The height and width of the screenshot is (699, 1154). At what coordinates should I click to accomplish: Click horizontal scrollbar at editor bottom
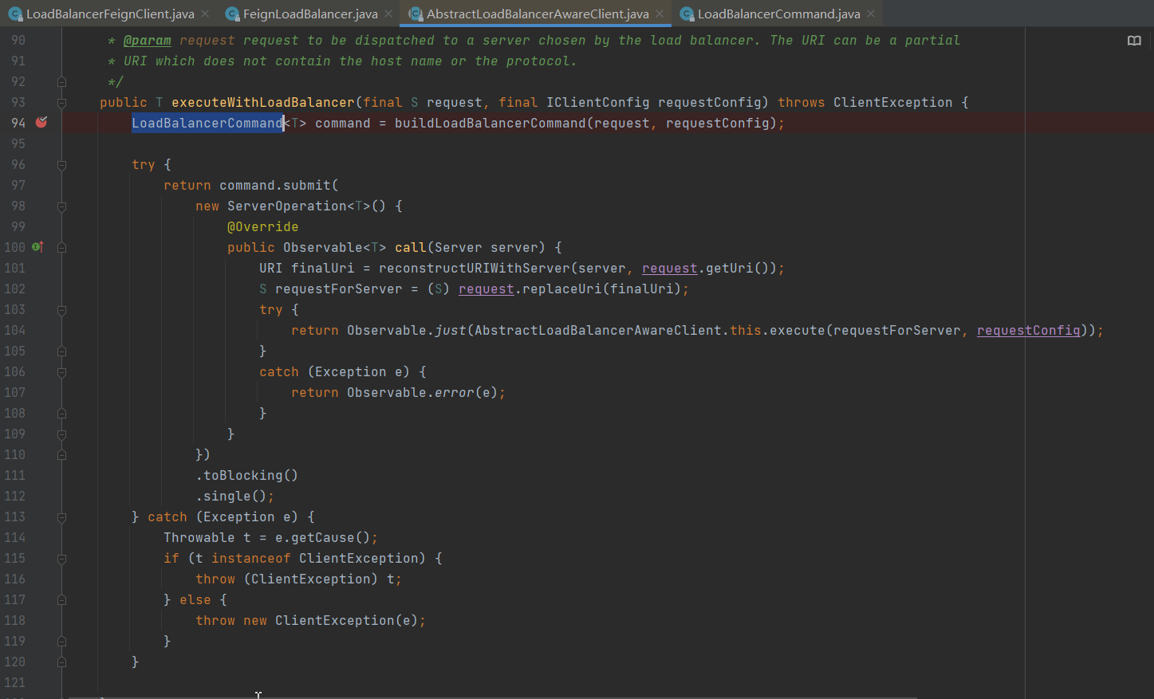(492, 697)
